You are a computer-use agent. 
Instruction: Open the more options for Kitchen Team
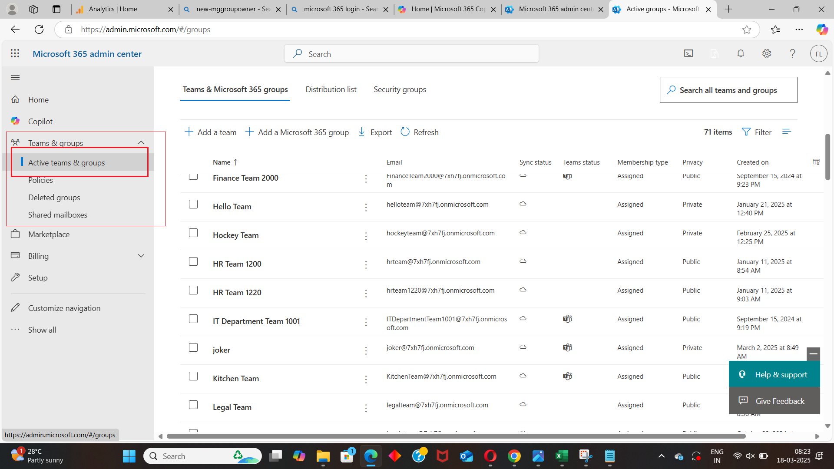[366, 380]
